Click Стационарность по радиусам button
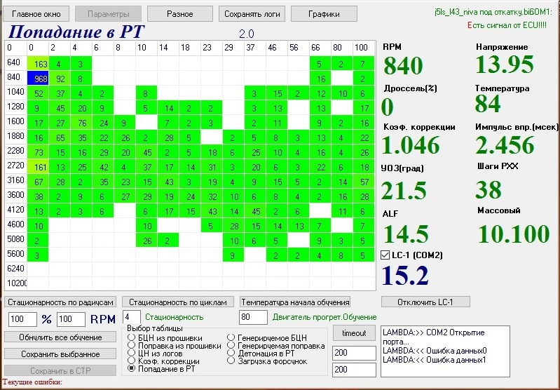The image size is (560, 390). click(60, 302)
